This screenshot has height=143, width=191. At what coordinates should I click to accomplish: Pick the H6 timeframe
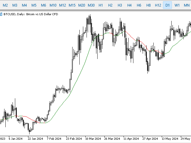pyautogui.click(x=139, y=5)
